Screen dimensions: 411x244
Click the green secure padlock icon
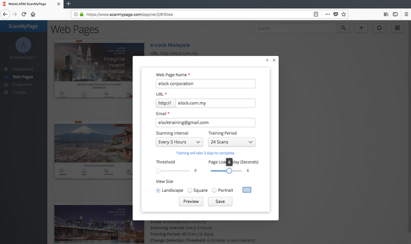tap(82, 14)
